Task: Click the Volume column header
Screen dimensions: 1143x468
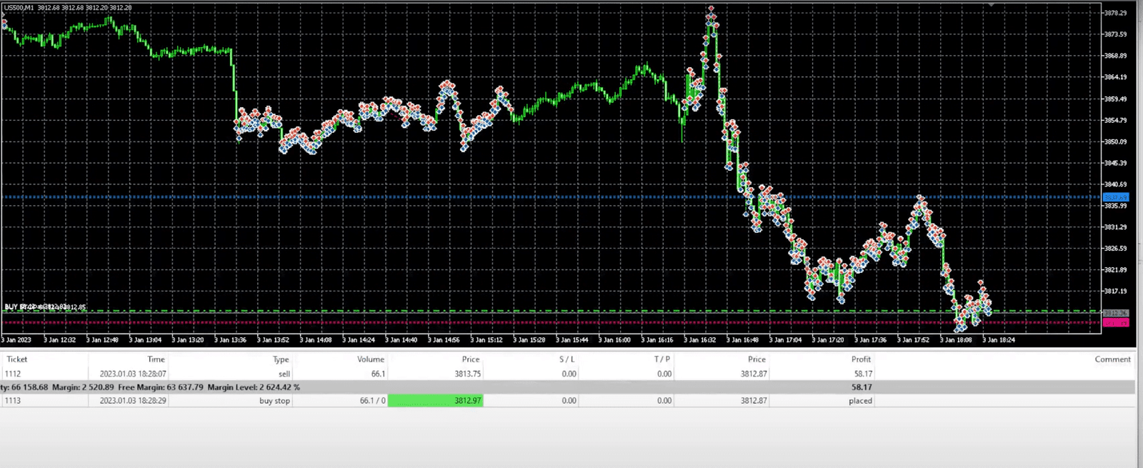Action: (x=370, y=359)
